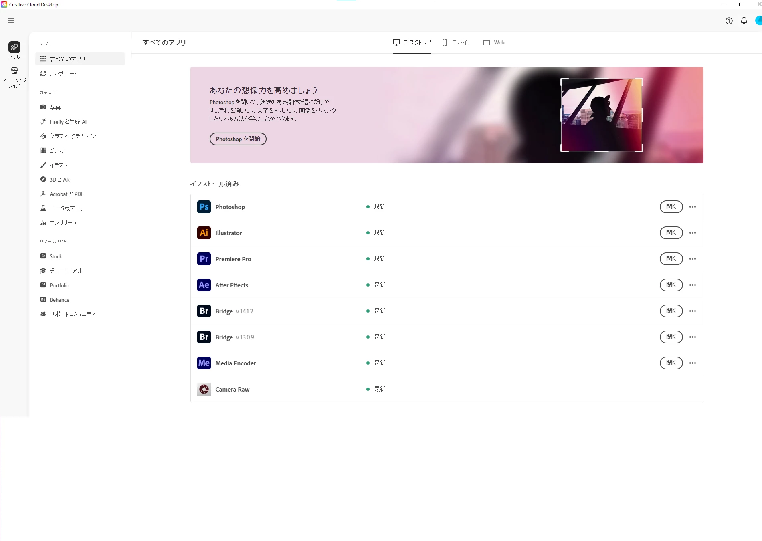This screenshot has height=541, width=762.
Task: Select グラフィックデザイン category
Action: point(80,136)
